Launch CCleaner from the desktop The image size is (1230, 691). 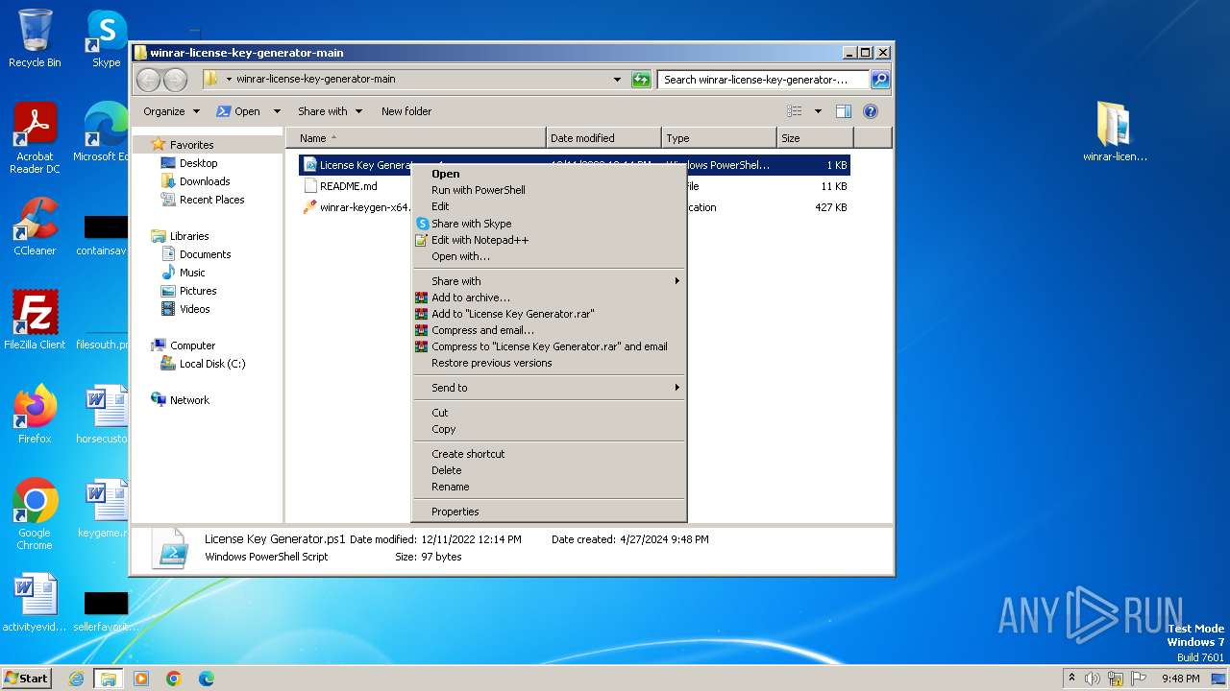pos(35,226)
